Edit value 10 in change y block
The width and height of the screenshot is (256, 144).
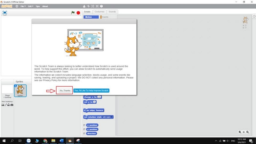click(x=99, y=97)
